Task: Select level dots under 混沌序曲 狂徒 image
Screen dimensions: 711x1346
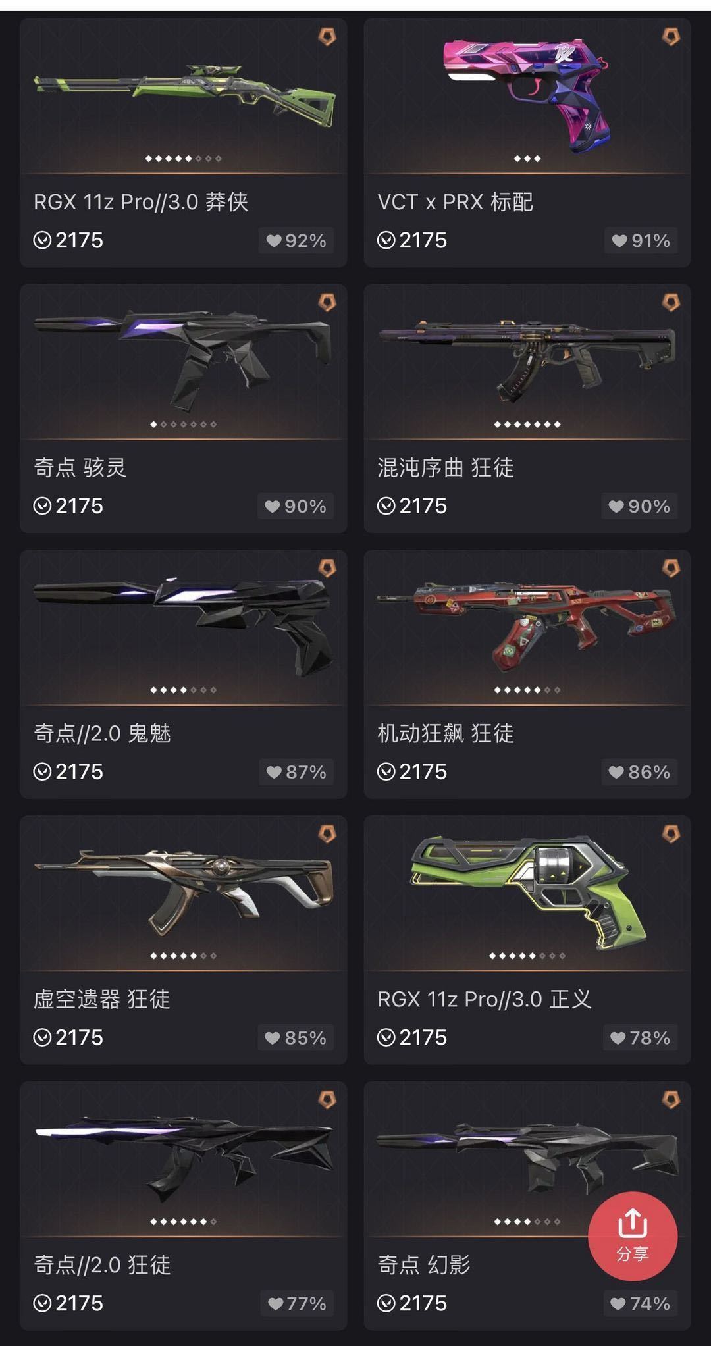Action: click(x=527, y=425)
